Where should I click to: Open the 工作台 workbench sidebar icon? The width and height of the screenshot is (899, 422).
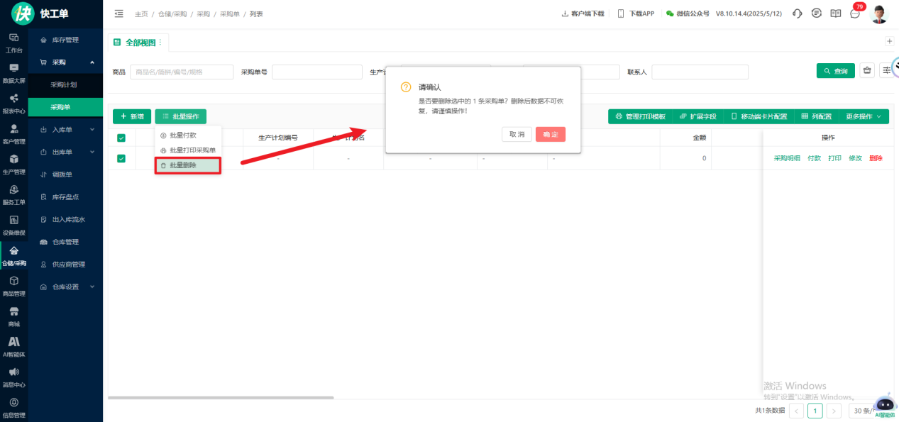pos(13,42)
